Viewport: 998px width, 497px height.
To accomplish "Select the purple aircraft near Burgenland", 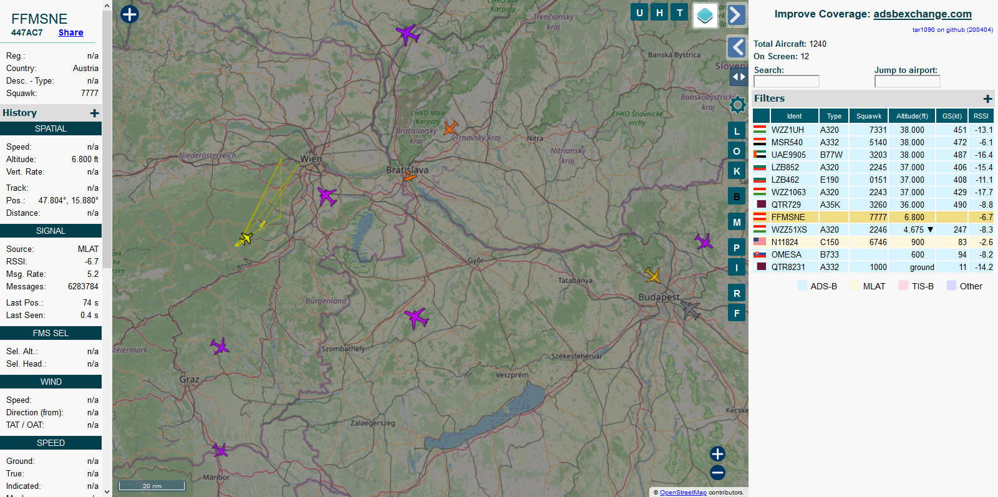I will [x=416, y=318].
